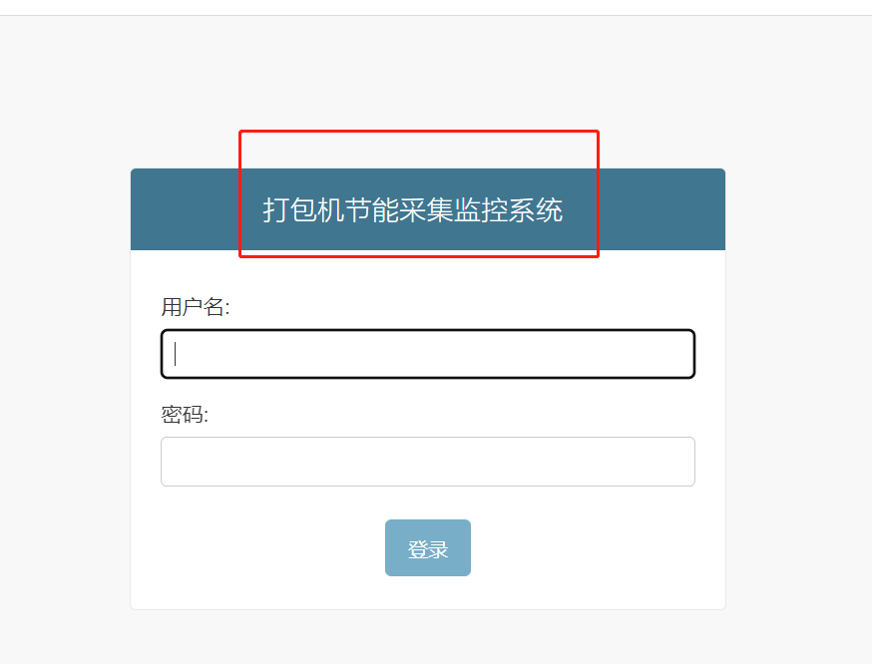Click the 监控系统 characters in the header
The width and height of the screenshot is (872, 664).
pyautogui.click(x=508, y=210)
